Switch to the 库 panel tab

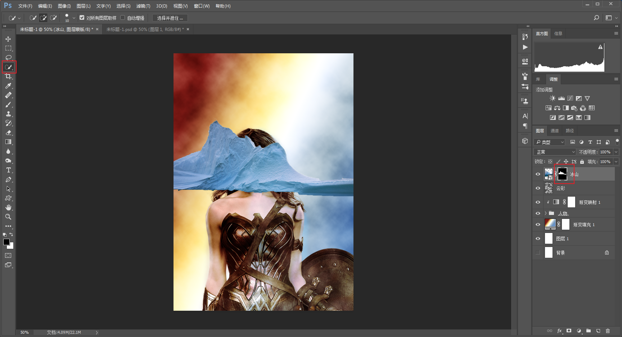(x=538, y=79)
